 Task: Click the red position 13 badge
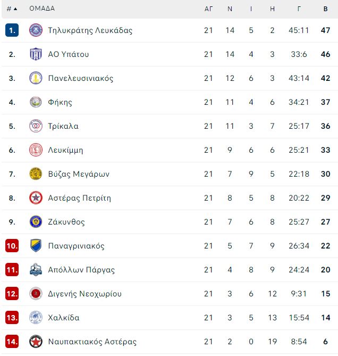pyautogui.click(x=12, y=317)
